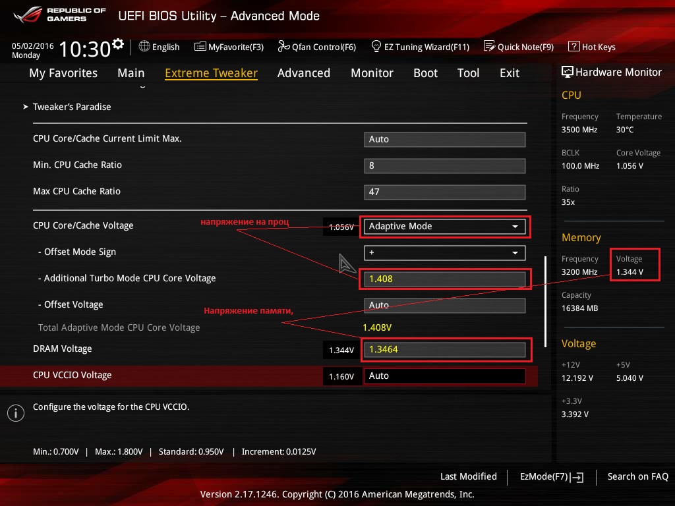675x506 pixels.
Task: Click the Core Voltage 1.056 V value
Action: 630,165
